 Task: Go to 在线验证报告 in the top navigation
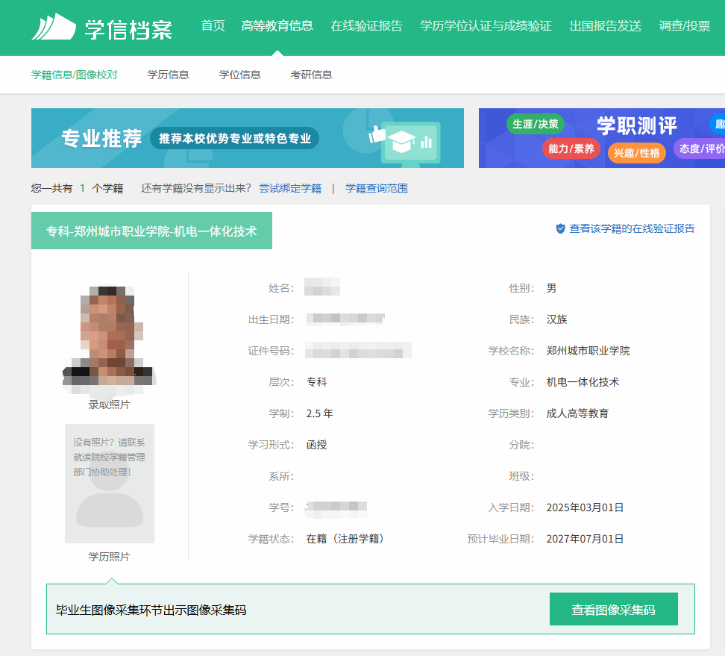366,26
